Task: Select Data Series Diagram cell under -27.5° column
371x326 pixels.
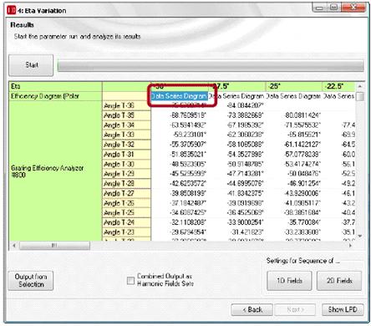Action: (x=236, y=96)
